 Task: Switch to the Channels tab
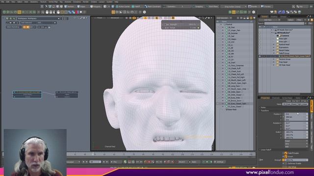(x=276, y=98)
